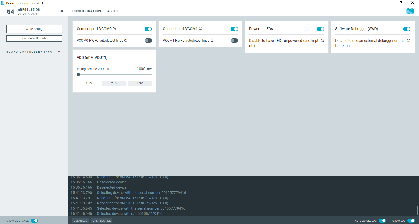The height and width of the screenshot is (224, 419).
Task: Open help icon for Software Debugger description
Action: coord(409,41)
